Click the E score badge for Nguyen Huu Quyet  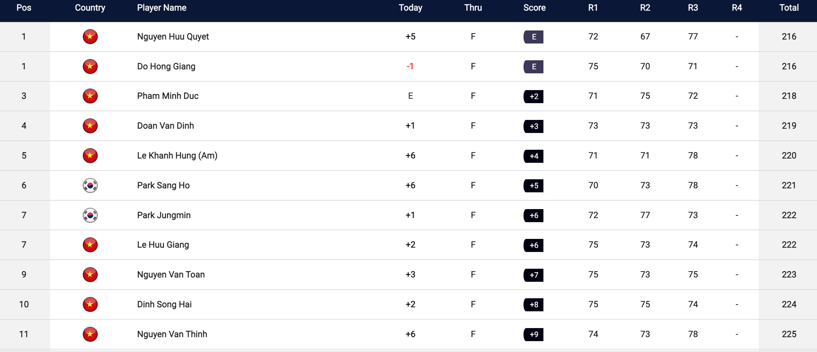(533, 37)
